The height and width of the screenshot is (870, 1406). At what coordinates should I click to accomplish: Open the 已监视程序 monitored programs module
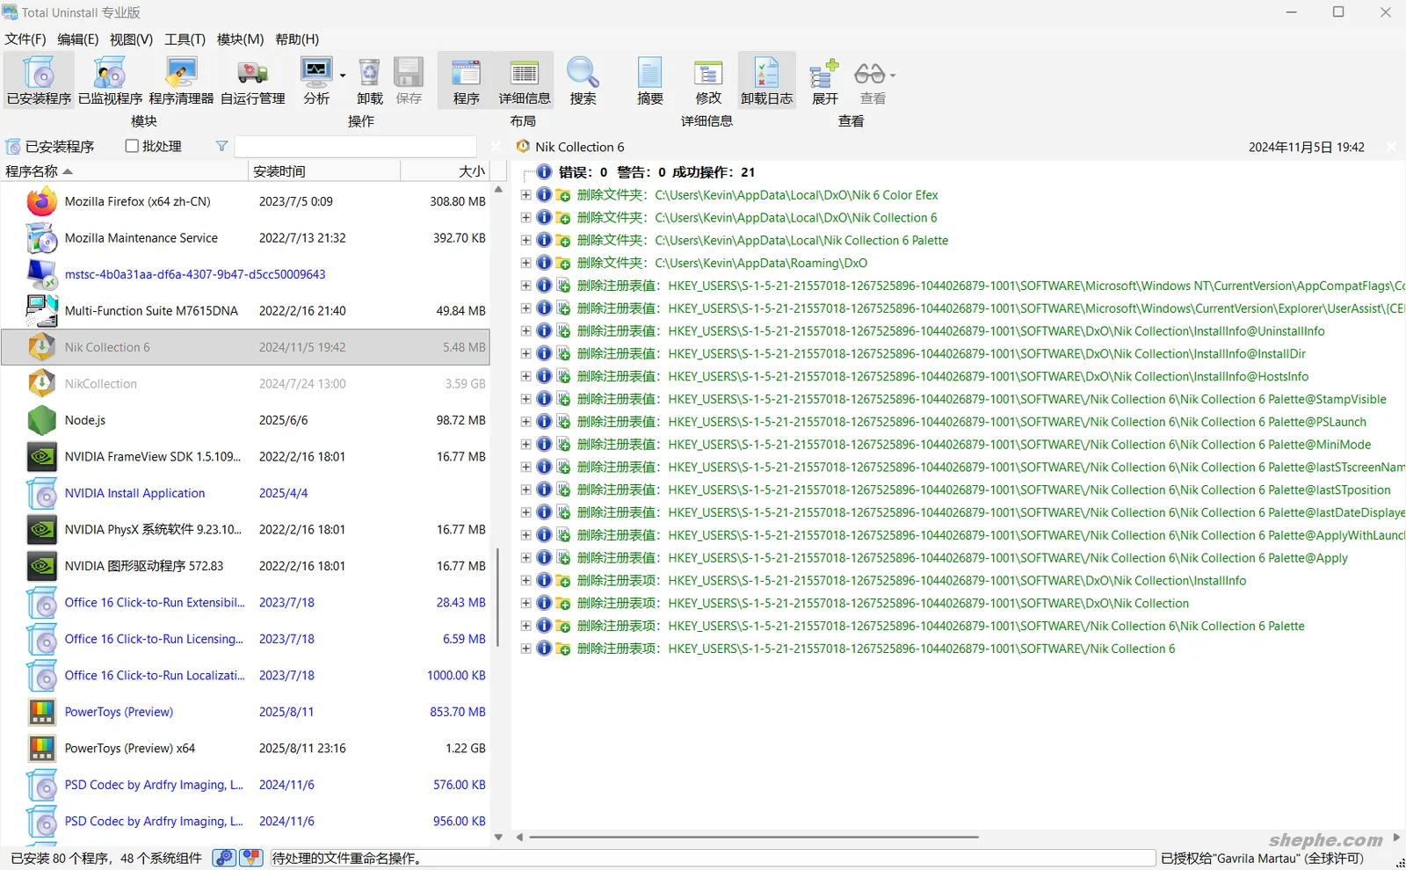pyautogui.click(x=110, y=81)
